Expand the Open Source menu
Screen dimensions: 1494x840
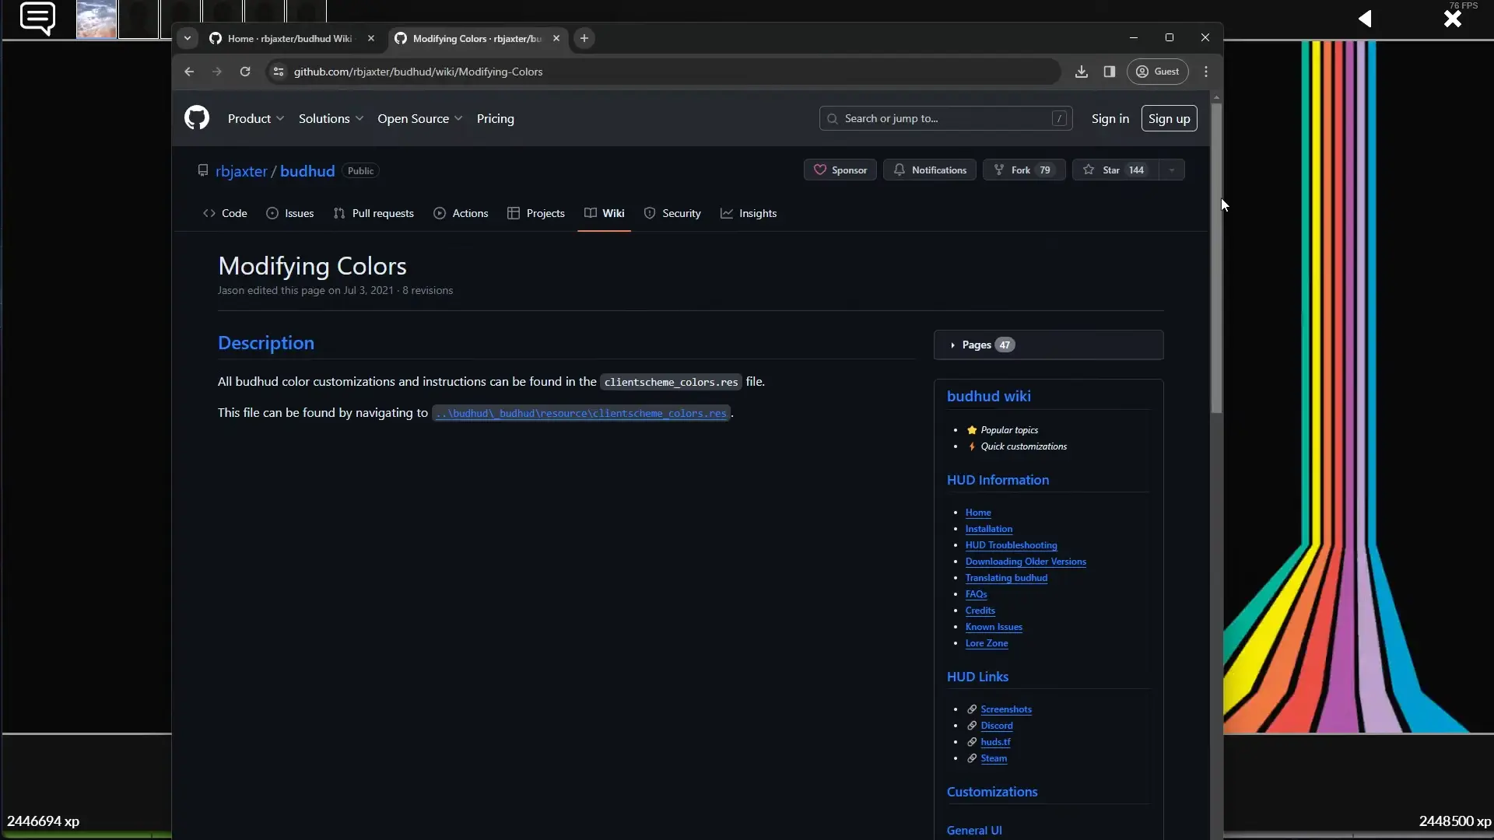[420, 118]
